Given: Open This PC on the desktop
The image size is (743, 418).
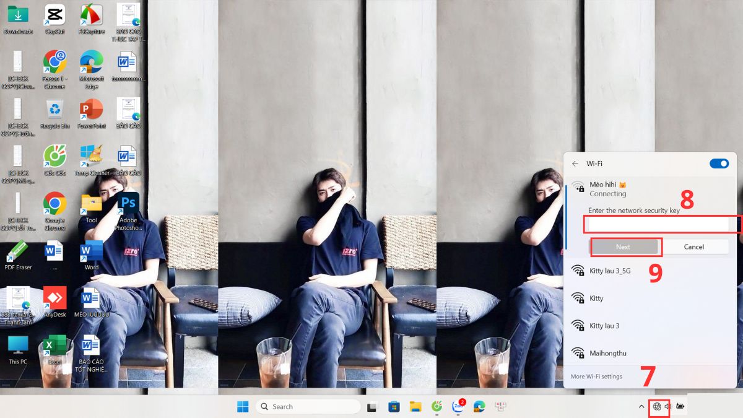Looking at the screenshot, I should pyautogui.click(x=18, y=349).
